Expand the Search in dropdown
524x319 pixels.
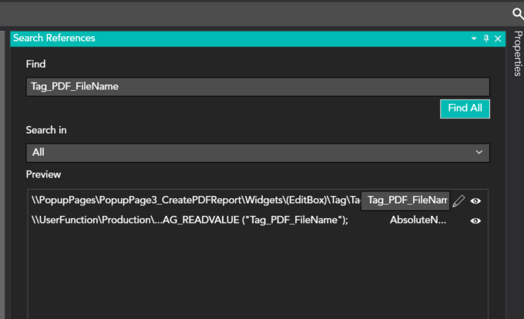coord(257,152)
